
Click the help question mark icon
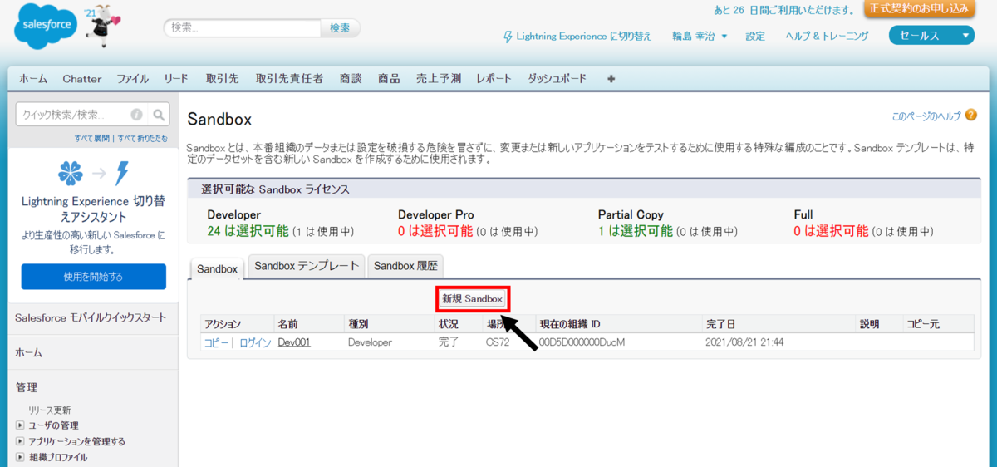(x=970, y=116)
